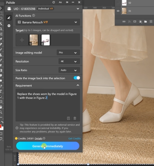Open the gear settings tab in PsAide sidebar
Viewport: 154px width, 166px height.
click(9, 26)
